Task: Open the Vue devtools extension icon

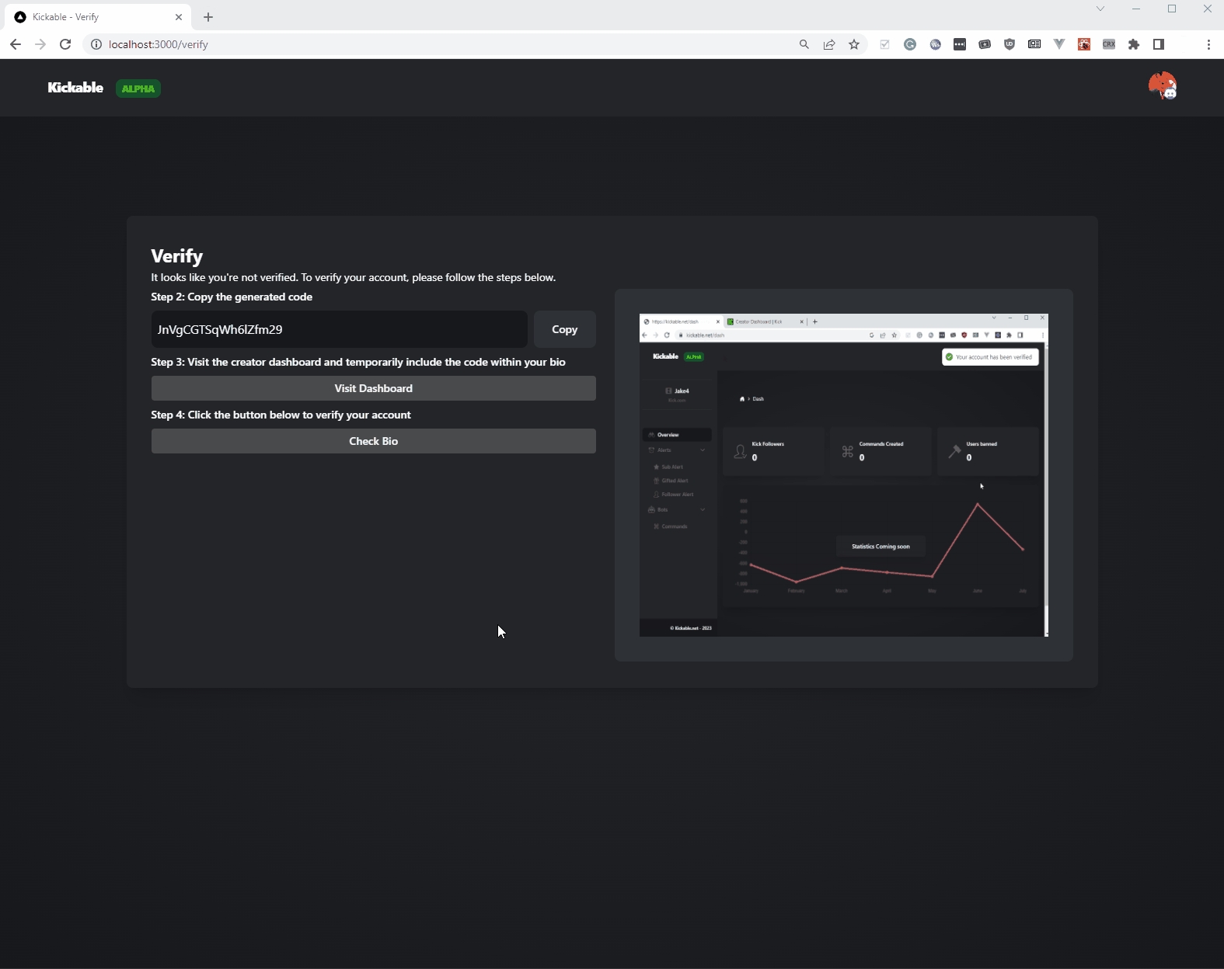Action: pyautogui.click(x=1059, y=44)
